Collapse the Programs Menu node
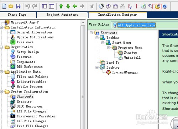 pyautogui.click(x=109, y=48)
